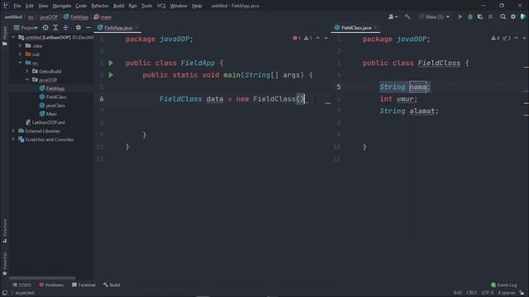Click the 'String alamat;' field declaration
This screenshot has width=529, height=297.
(x=409, y=111)
